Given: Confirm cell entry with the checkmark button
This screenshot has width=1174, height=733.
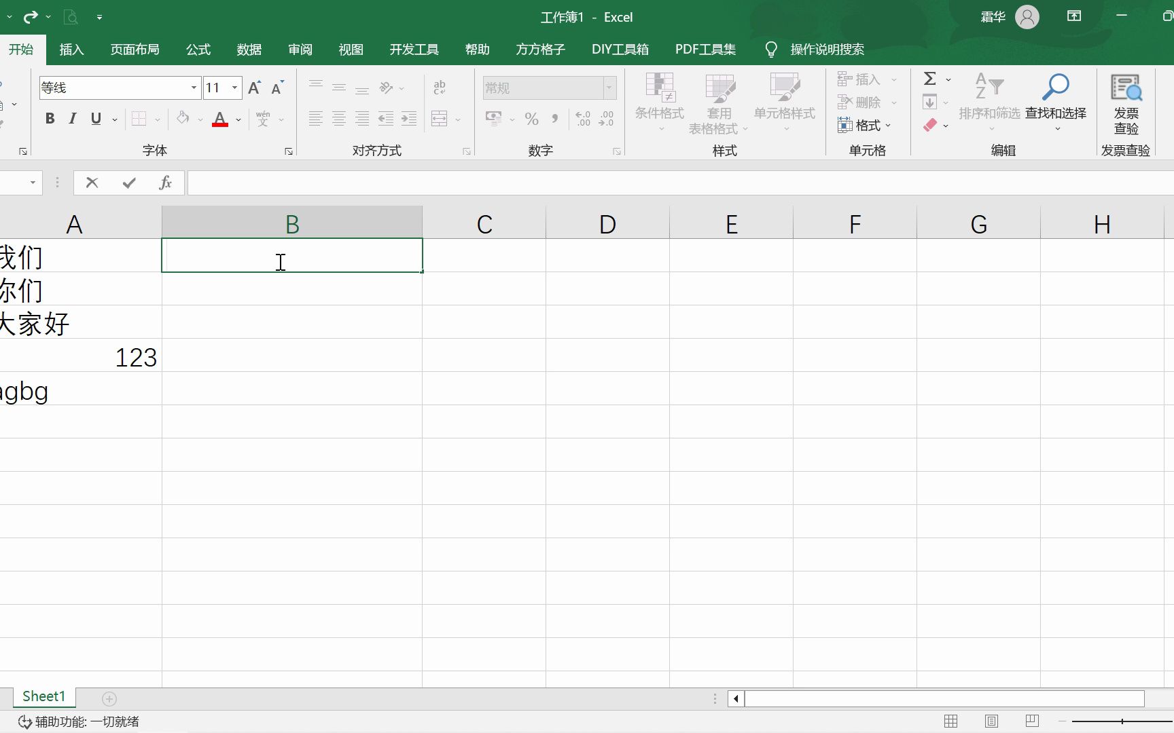Looking at the screenshot, I should pyautogui.click(x=128, y=183).
